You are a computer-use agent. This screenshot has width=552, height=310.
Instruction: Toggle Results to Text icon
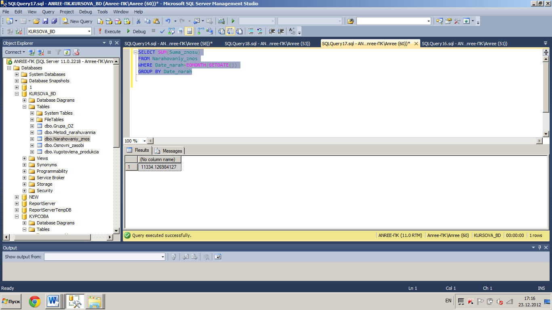(x=221, y=31)
